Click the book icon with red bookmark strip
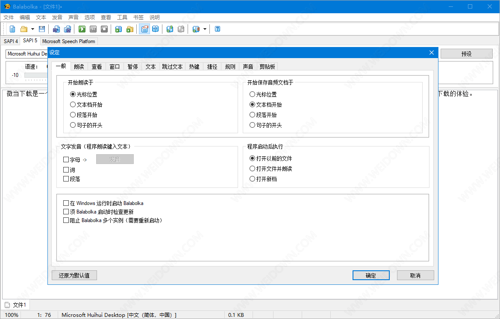 [x=196, y=29]
